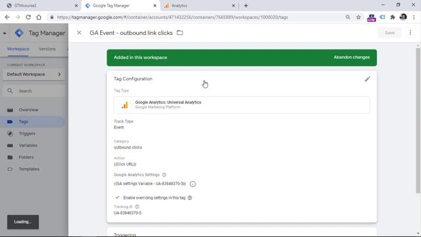Open Templates in the sidebar

point(29,169)
